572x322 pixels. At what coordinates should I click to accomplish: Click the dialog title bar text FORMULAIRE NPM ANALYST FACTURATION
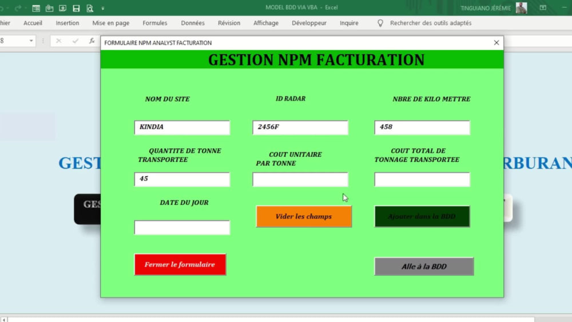click(158, 43)
